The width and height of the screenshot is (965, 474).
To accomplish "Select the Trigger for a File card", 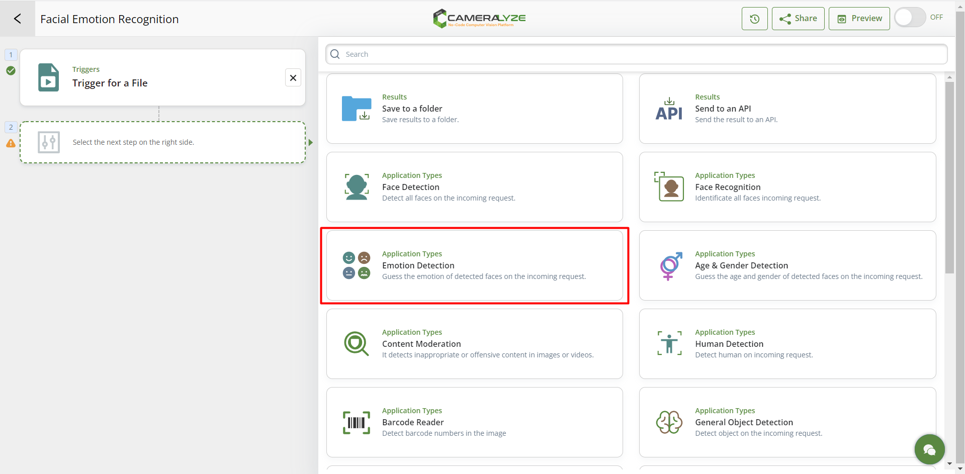I will pyautogui.click(x=162, y=77).
